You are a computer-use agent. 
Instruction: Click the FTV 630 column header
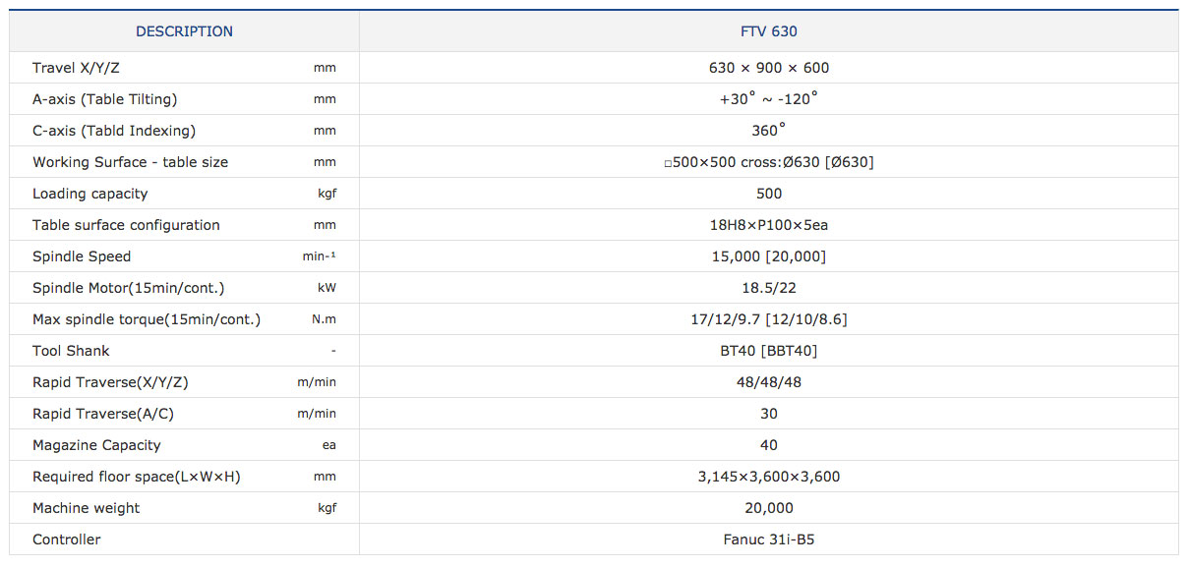pyautogui.click(x=768, y=31)
